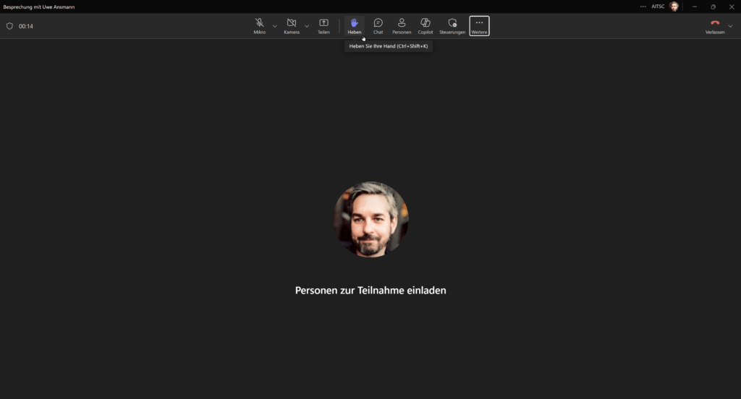Open the Teilen share screen button
This screenshot has height=399, width=741.
[x=323, y=26]
